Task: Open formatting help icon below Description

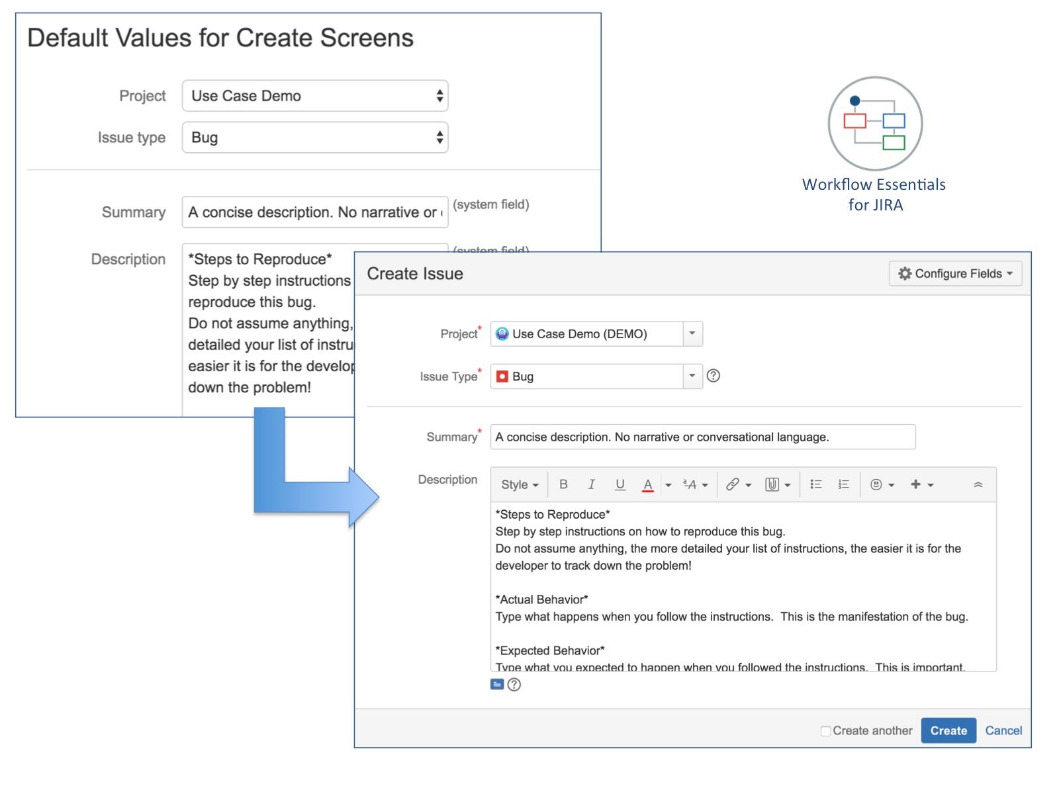Action: click(x=514, y=684)
